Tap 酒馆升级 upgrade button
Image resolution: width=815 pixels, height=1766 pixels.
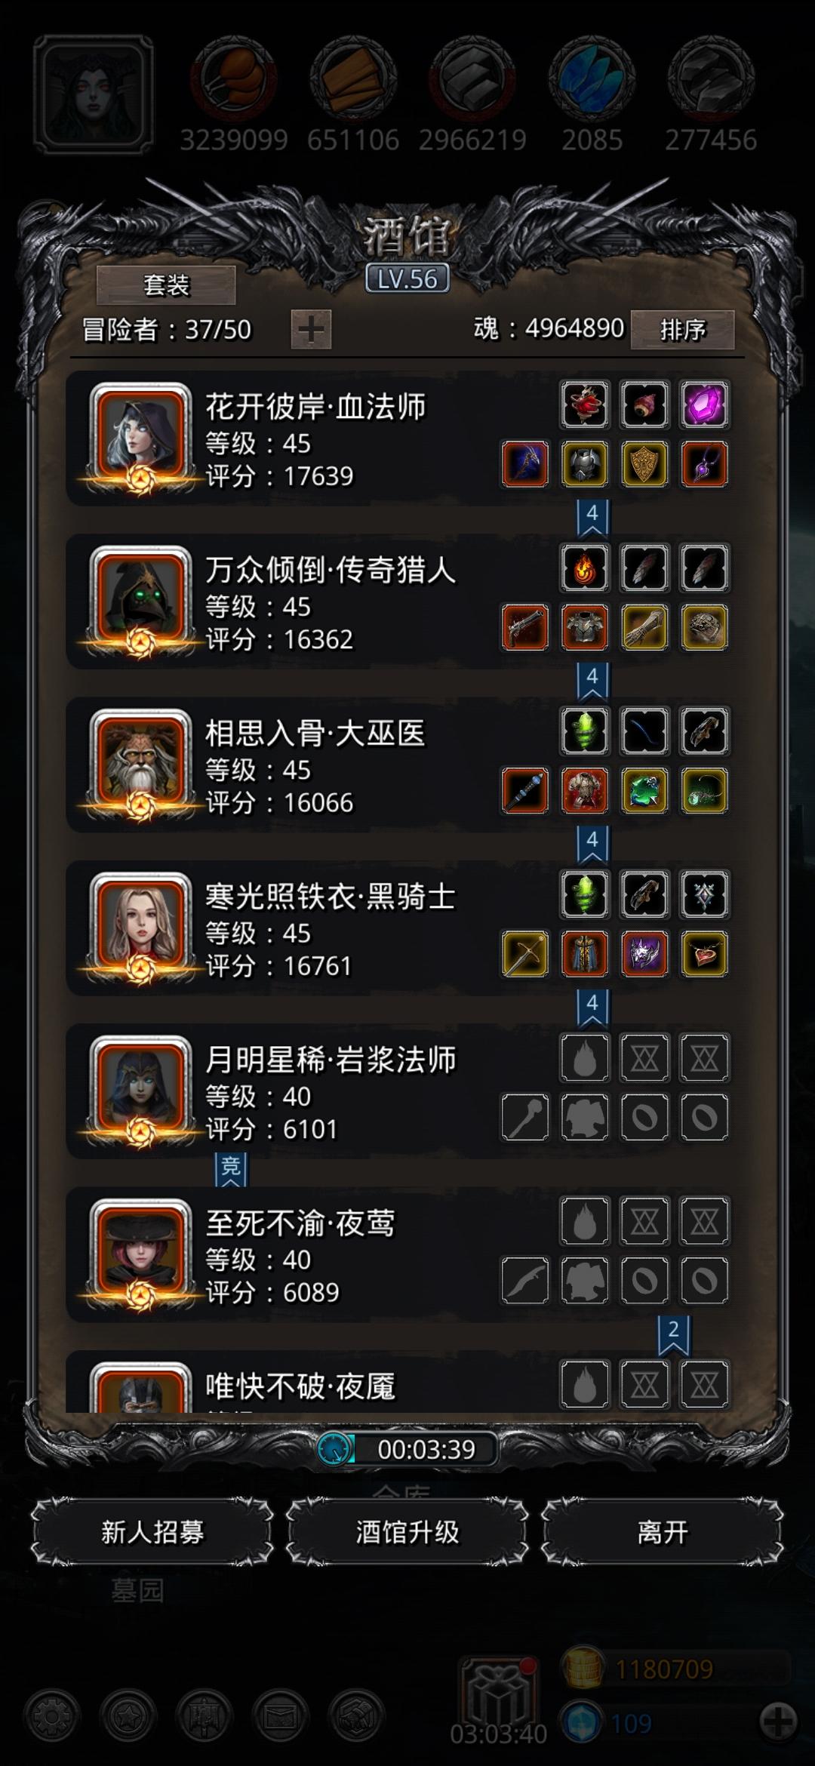pyautogui.click(x=407, y=1532)
